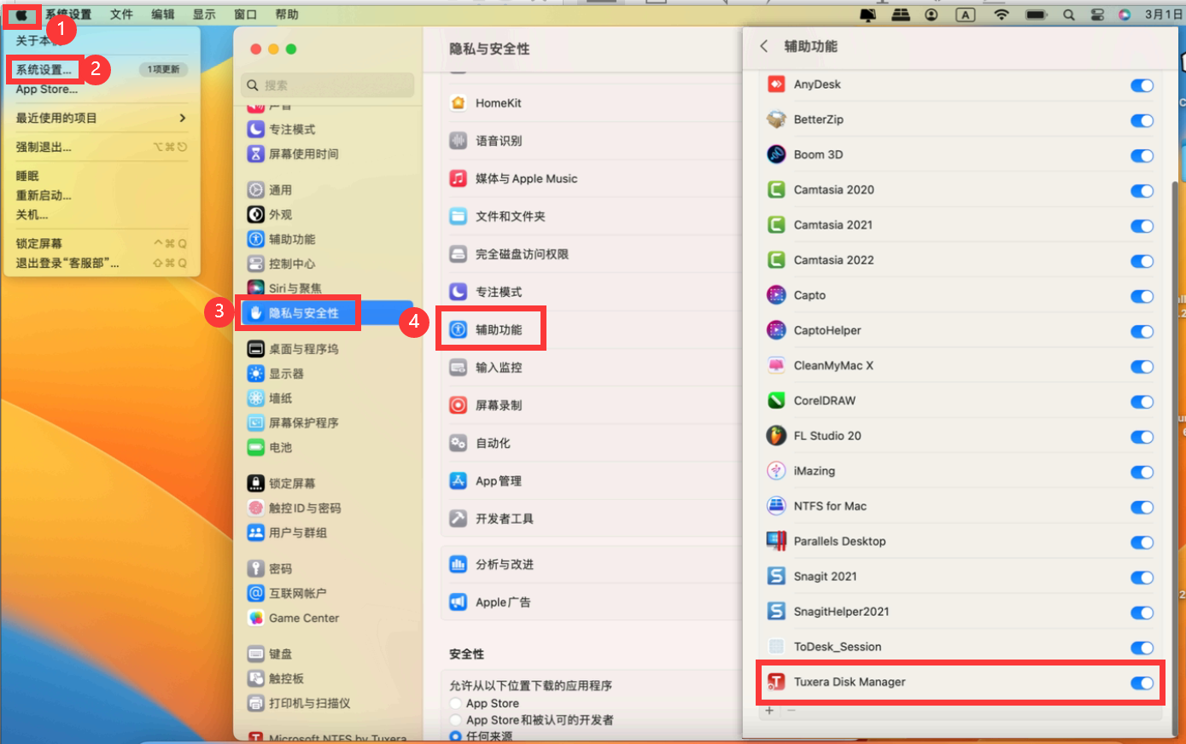
Task: Click the Wi-Fi status icon
Action: point(1002,15)
